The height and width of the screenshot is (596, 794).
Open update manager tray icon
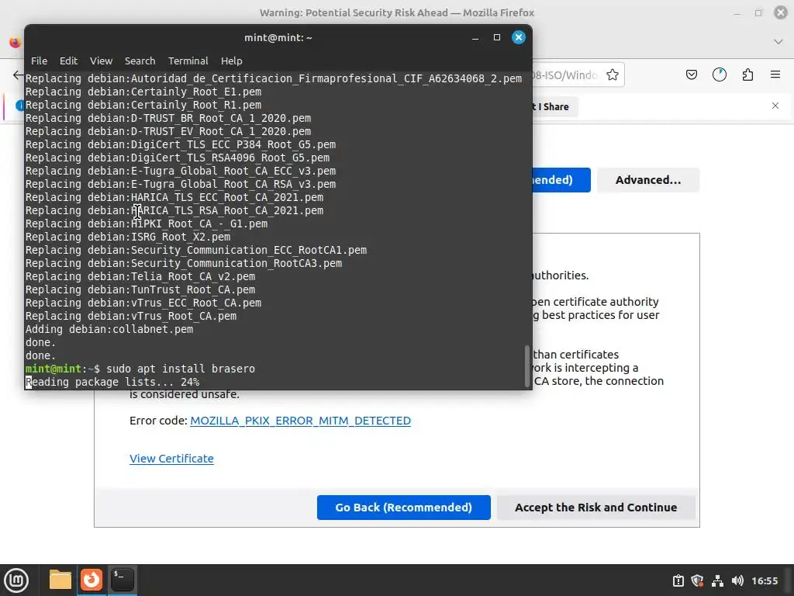(678, 580)
